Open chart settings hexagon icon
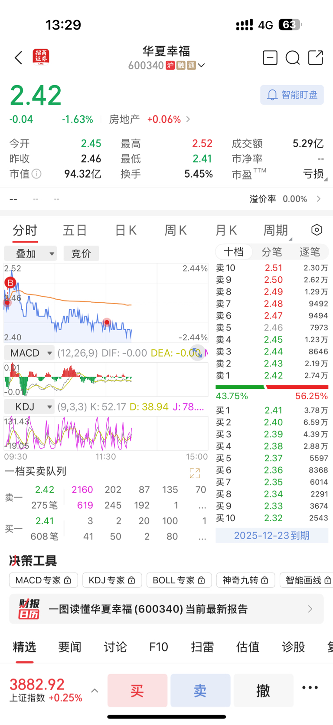 click(317, 230)
